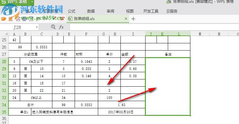Click cell containing 42
This screenshot has width=239, height=124.
[x=14, y=40]
